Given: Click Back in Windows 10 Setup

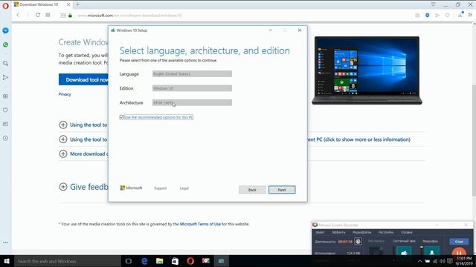Looking at the screenshot, I should pos(252,190).
